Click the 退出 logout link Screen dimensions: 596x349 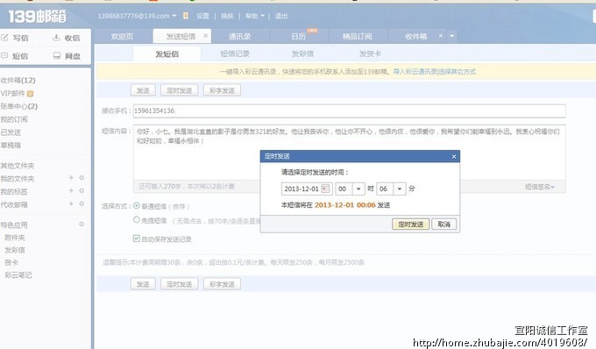tap(280, 16)
